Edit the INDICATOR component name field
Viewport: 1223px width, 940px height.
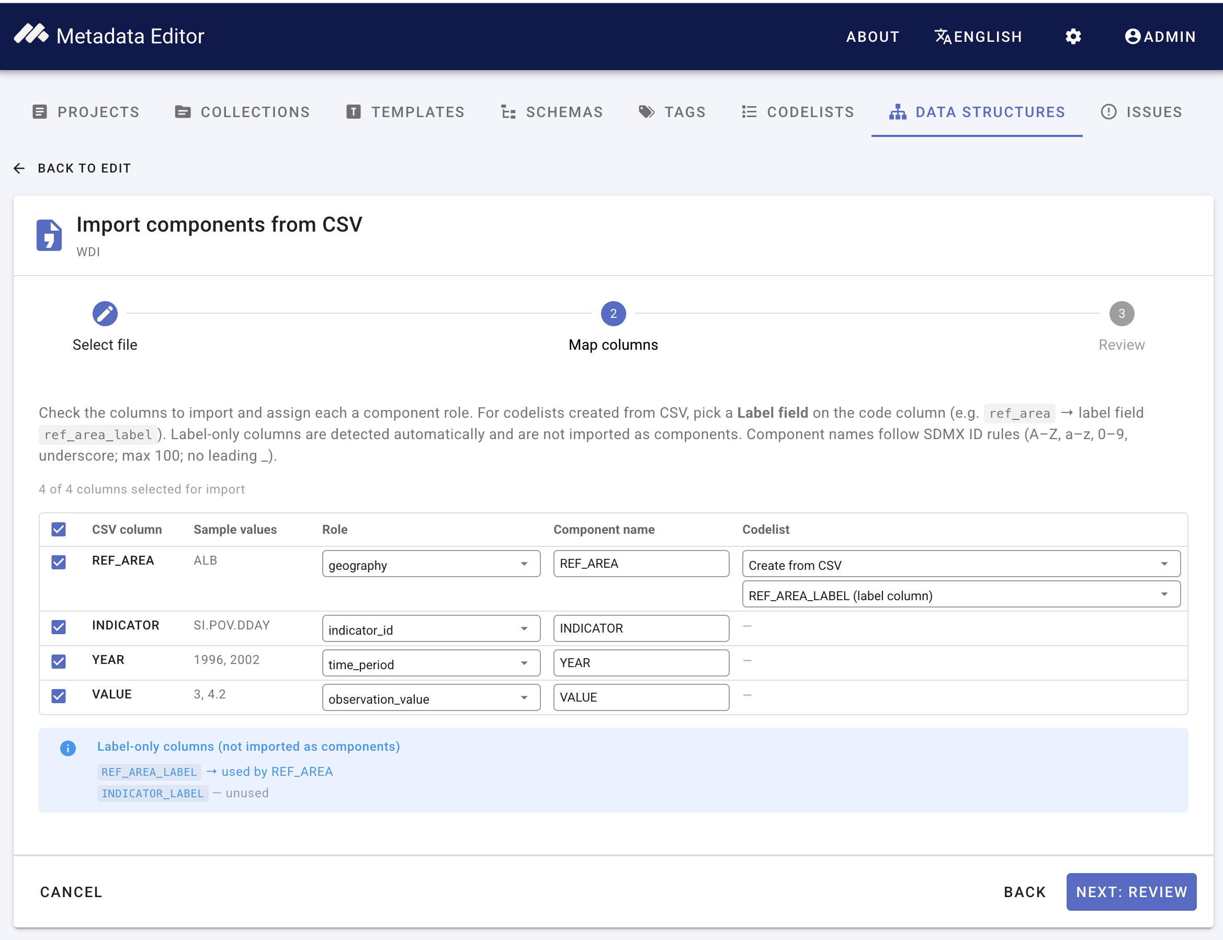click(641, 629)
